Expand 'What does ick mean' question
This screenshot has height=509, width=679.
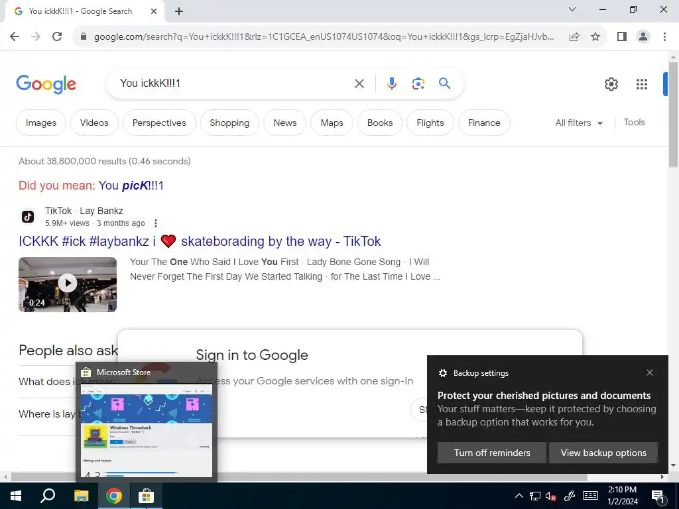click(46, 382)
